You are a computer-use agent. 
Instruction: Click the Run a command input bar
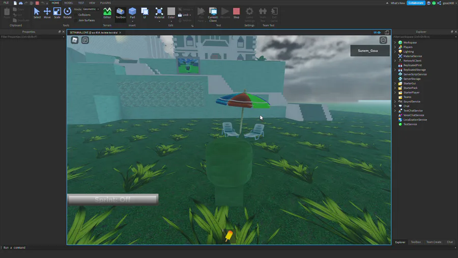pyautogui.click(x=228, y=247)
